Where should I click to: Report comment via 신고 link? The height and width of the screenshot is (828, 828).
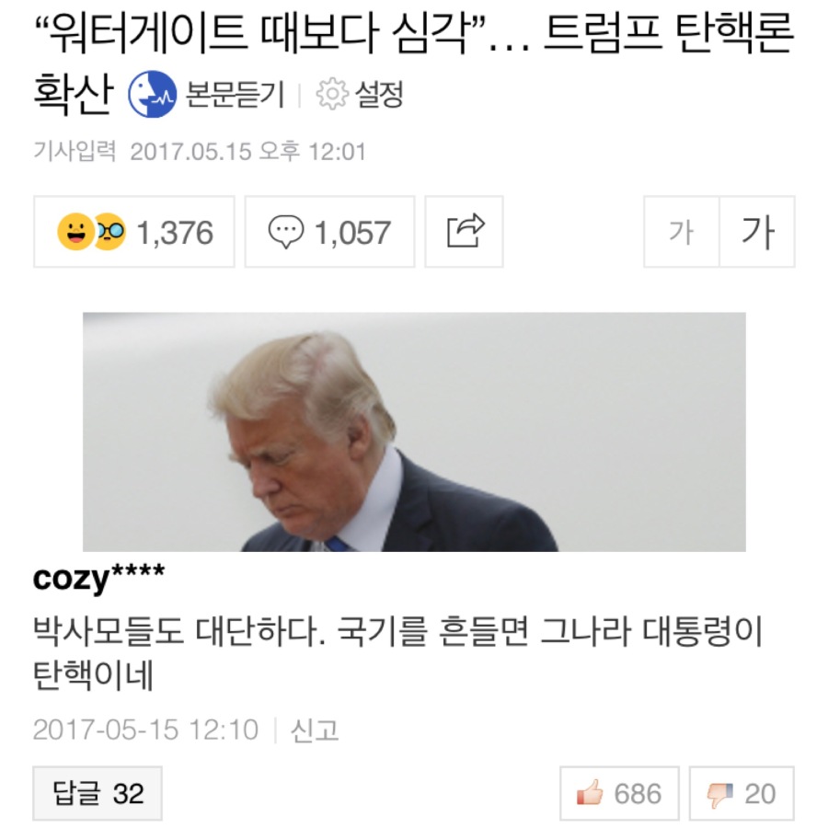(x=315, y=730)
